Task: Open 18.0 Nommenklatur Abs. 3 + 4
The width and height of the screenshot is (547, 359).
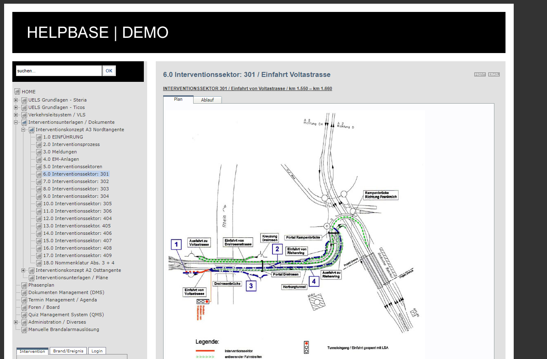Action: click(78, 263)
